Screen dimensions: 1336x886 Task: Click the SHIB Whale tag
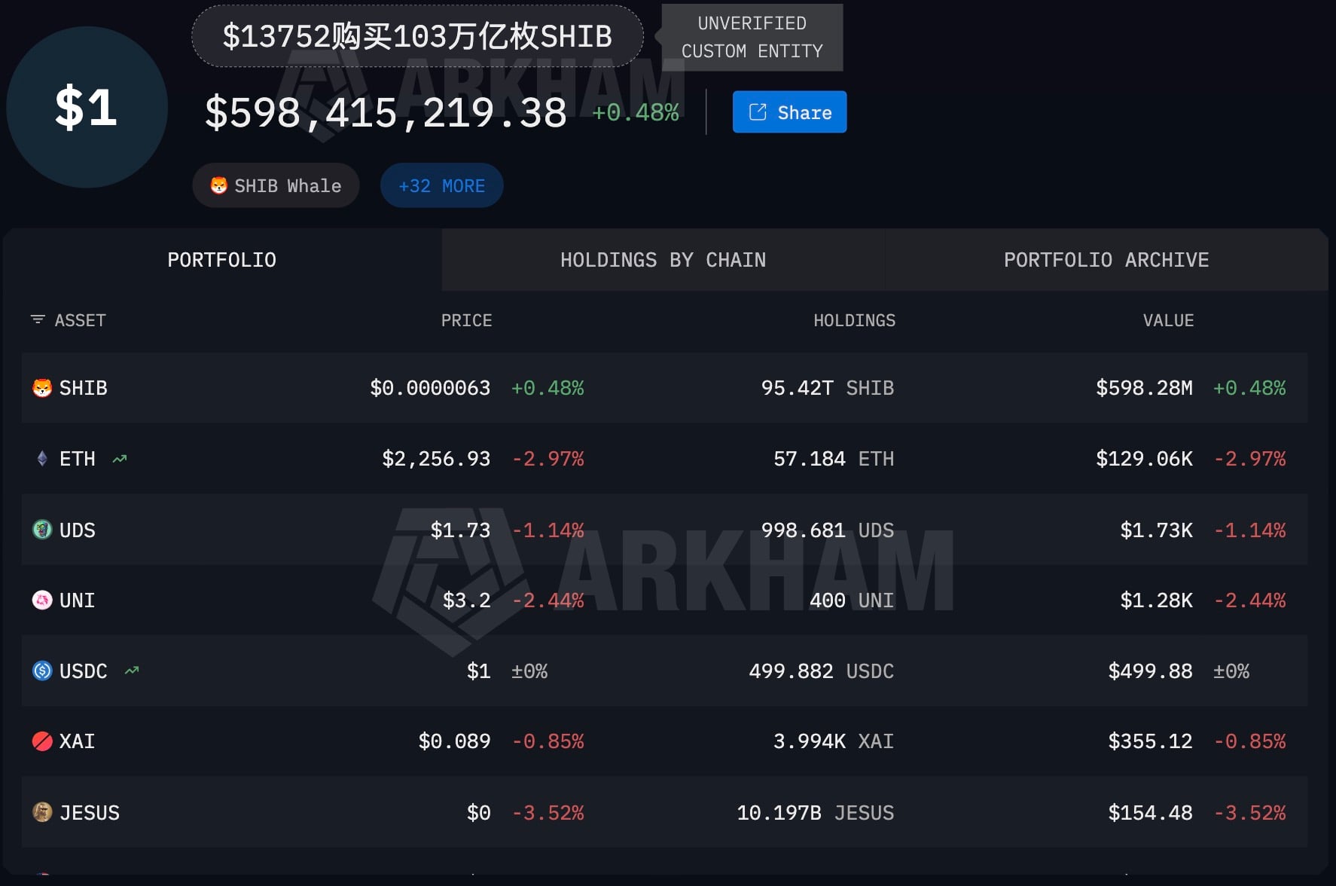coord(276,185)
